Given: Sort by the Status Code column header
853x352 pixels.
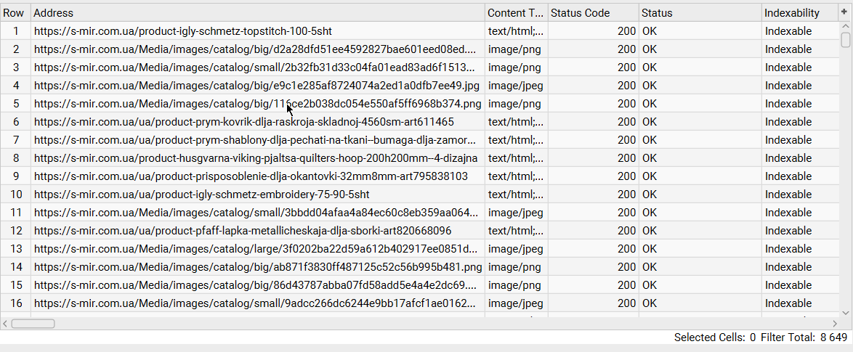Looking at the screenshot, I should click(593, 13).
